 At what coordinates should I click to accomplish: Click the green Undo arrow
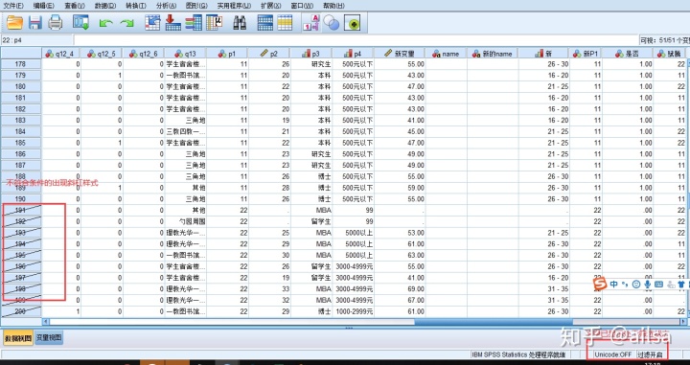click(x=105, y=23)
